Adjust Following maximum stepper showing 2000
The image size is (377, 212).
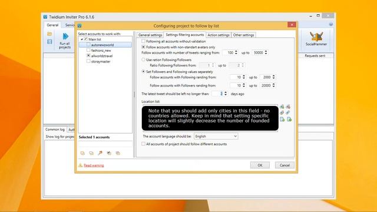273,77
